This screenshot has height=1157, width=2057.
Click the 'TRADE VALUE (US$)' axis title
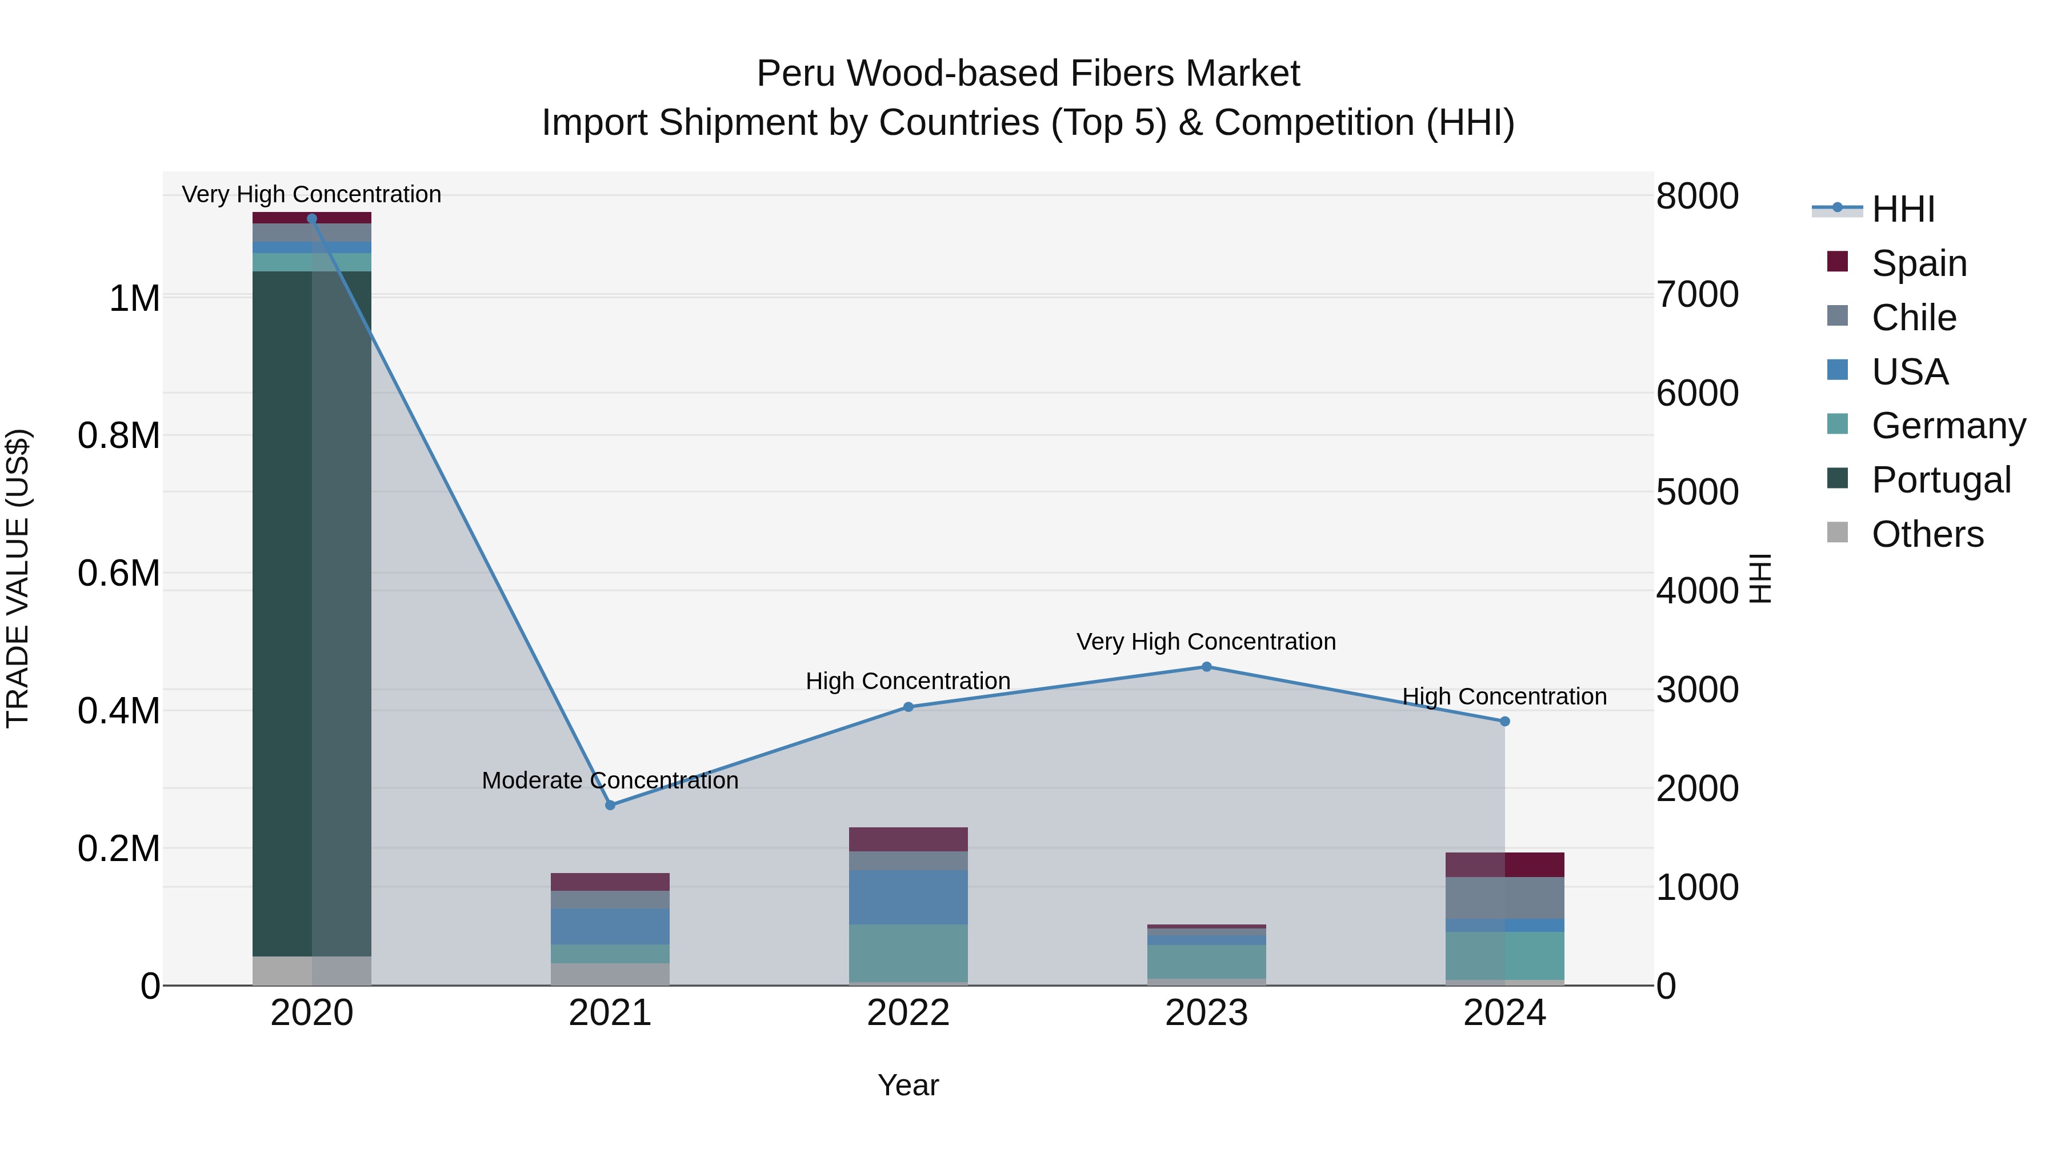(x=18, y=578)
